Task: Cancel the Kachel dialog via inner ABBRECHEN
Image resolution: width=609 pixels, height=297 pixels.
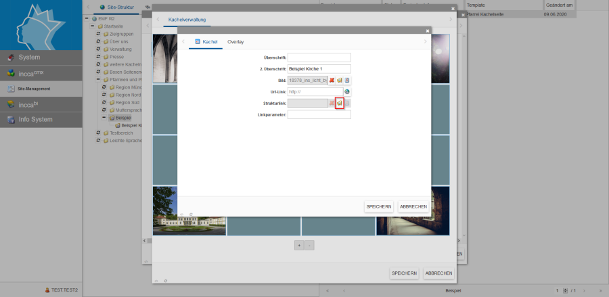Action: pos(413,206)
